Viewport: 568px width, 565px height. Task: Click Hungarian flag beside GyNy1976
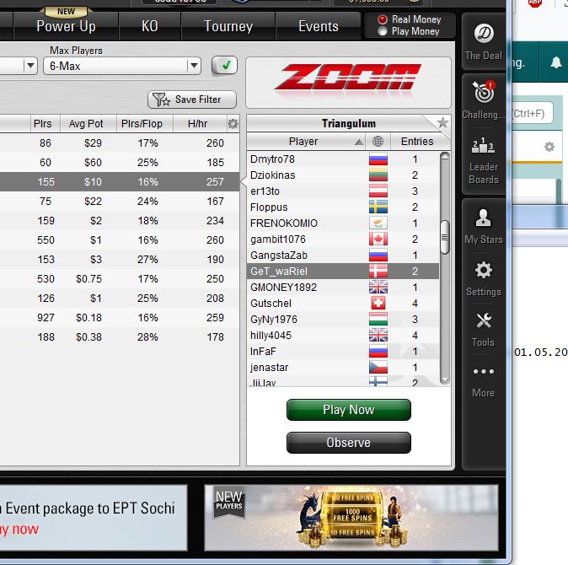[378, 320]
